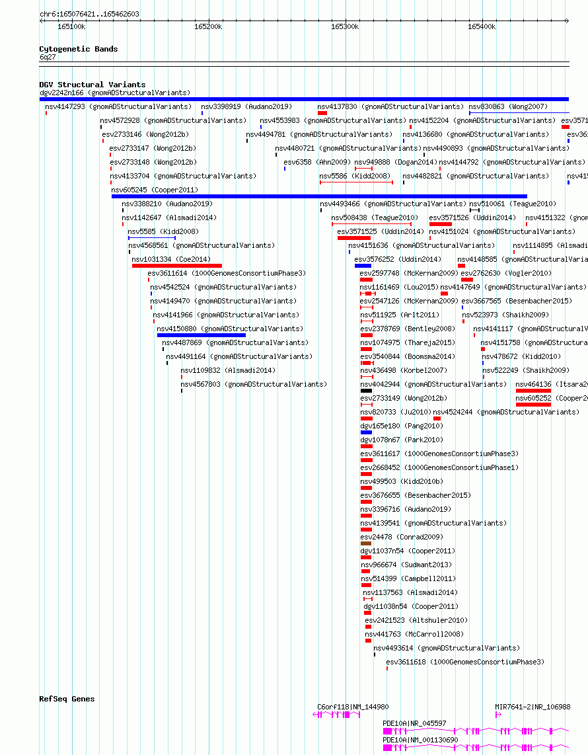Open esv2421523 (Altshuler2010) label

[x=417, y=621]
